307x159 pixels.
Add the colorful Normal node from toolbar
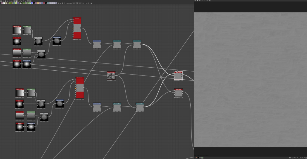(x=32, y=3)
